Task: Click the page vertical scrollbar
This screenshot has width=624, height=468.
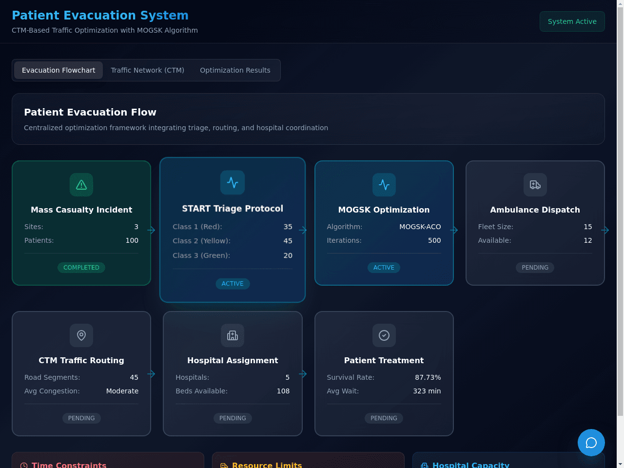Action: click(620, 212)
